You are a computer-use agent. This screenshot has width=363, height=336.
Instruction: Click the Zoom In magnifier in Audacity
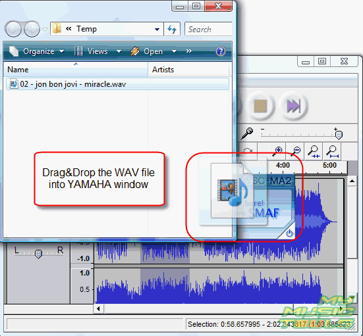click(277, 151)
